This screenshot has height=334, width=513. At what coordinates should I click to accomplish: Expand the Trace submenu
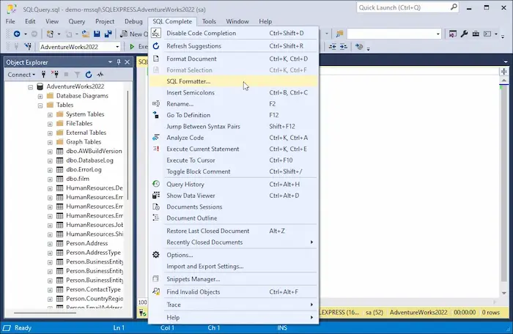(234, 305)
